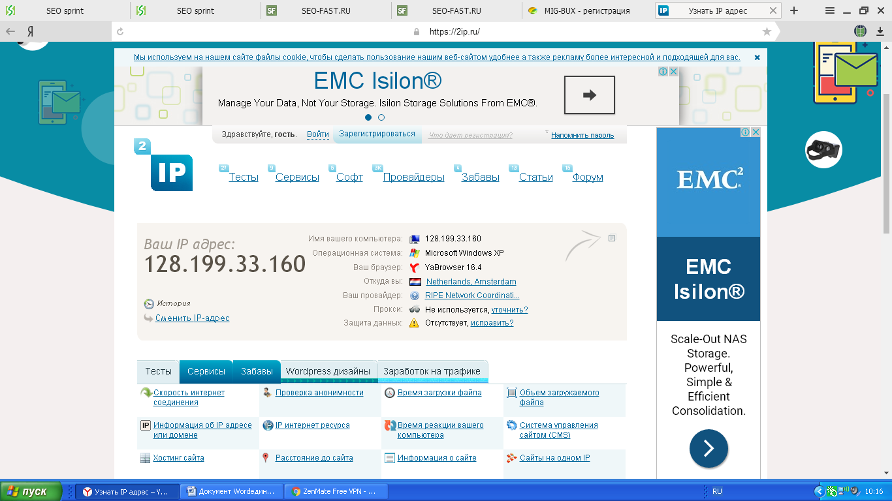Switch to the MIG-BUX - регистрация browser tab

click(x=587, y=10)
